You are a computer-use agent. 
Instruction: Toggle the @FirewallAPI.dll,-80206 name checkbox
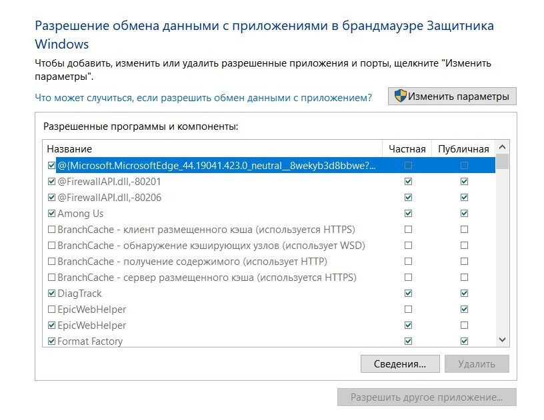[x=52, y=198]
